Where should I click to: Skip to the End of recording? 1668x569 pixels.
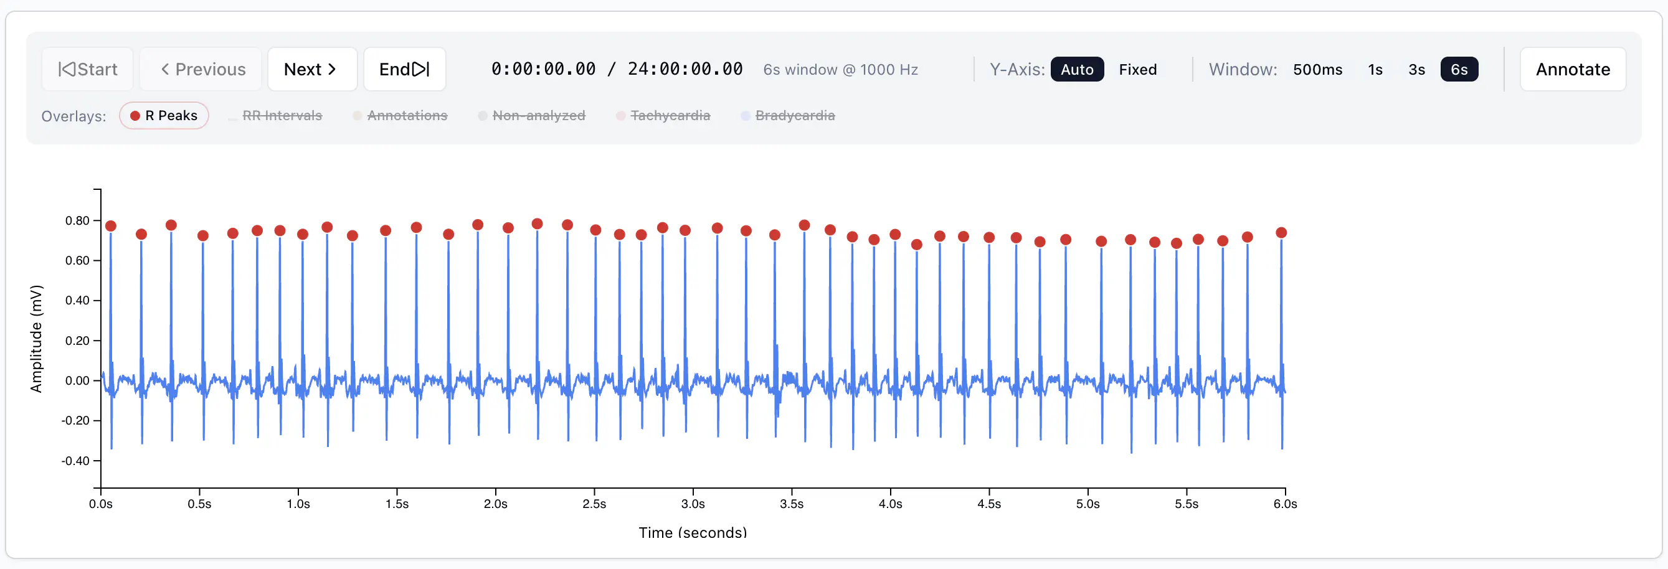point(404,69)
